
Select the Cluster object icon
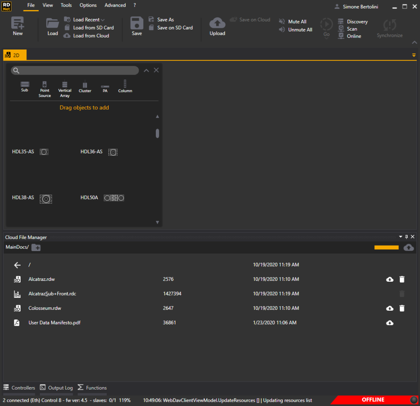point(85,84)
